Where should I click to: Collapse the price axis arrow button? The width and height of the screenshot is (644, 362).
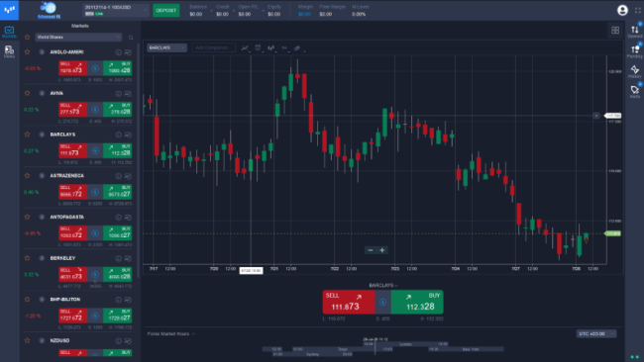(595, 116)
